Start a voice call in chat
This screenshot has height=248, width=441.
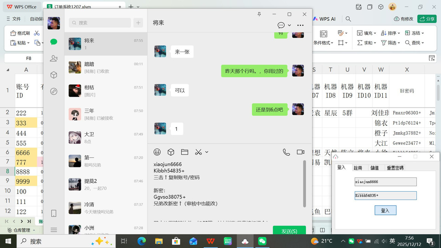click(x=286, y=152)
